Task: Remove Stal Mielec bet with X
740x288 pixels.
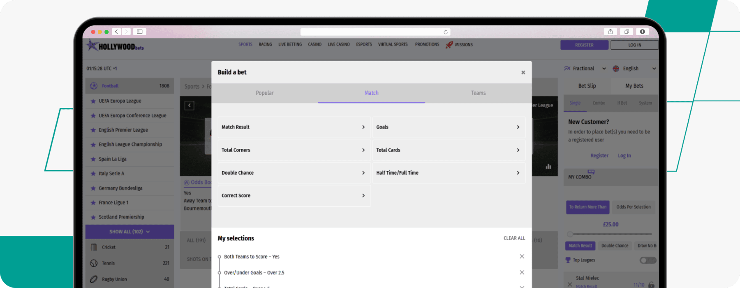Action: 570,284
